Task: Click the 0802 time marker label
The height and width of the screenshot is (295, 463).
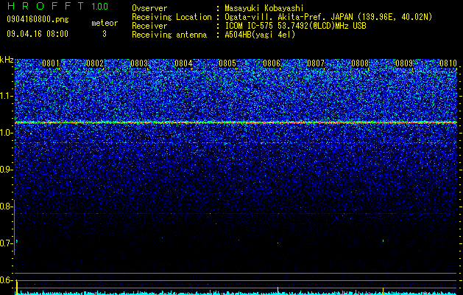Action: (95, 63)
